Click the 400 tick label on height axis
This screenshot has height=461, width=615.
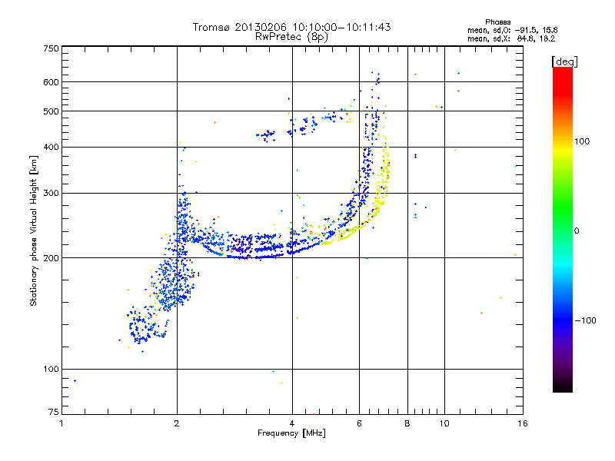pos(51,148)
